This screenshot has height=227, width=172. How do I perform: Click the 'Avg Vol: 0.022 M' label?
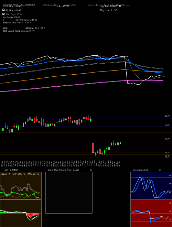(110, 6)
